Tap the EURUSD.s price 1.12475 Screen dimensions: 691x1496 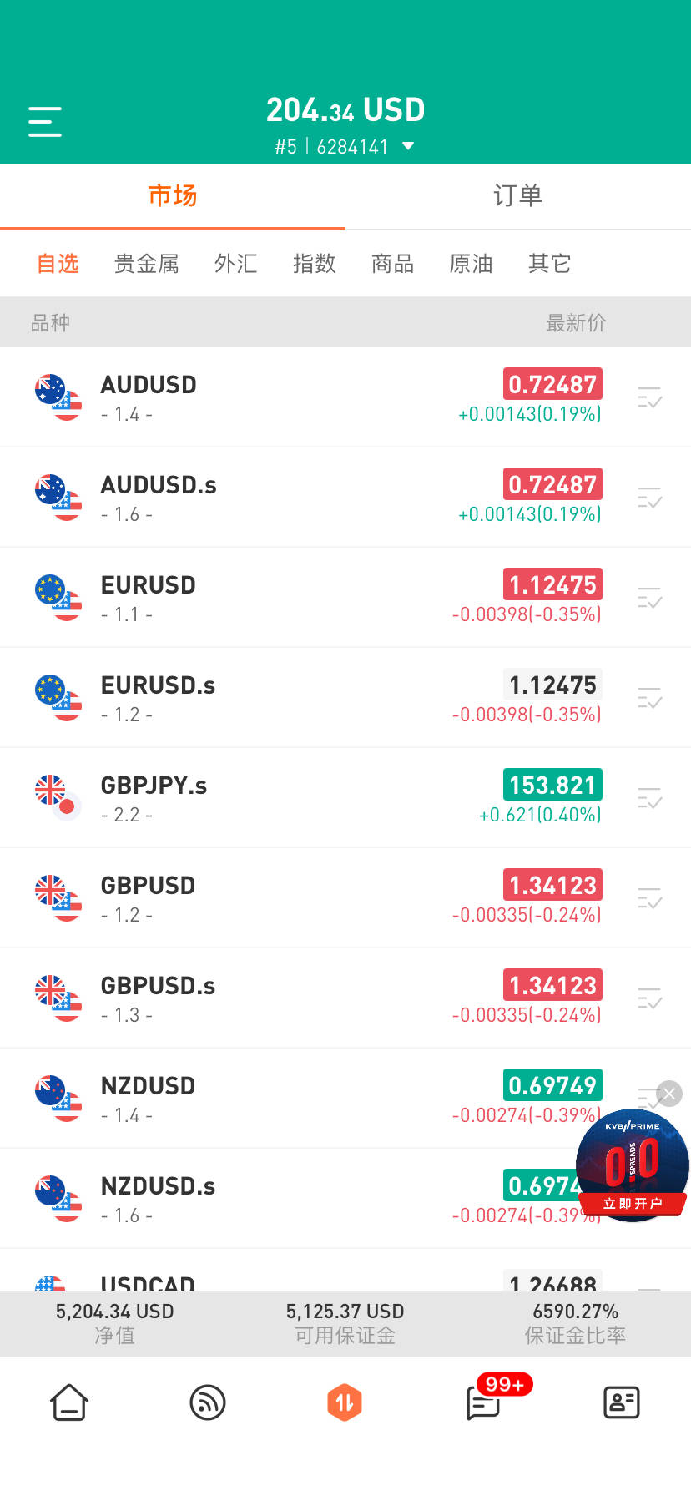click(552, 685)
